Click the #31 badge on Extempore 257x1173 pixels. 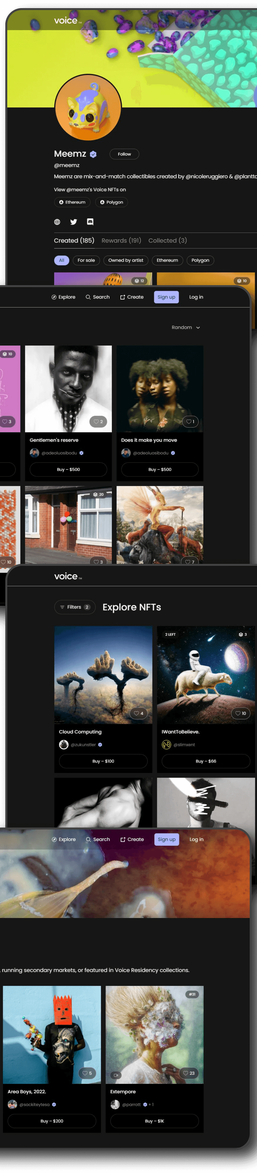(192, 994)
